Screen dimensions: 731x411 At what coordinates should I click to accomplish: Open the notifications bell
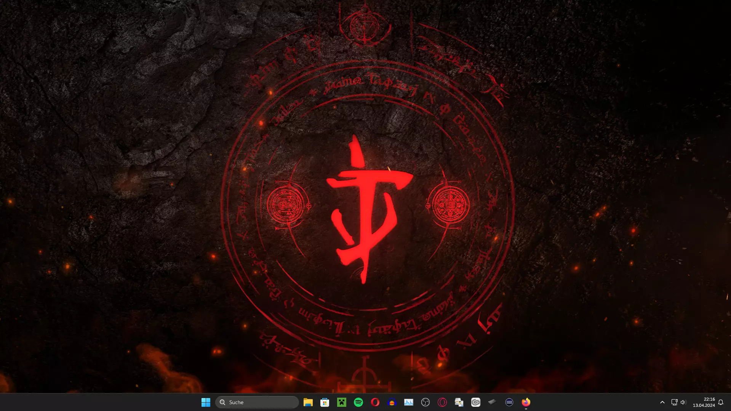pos(721,402)
